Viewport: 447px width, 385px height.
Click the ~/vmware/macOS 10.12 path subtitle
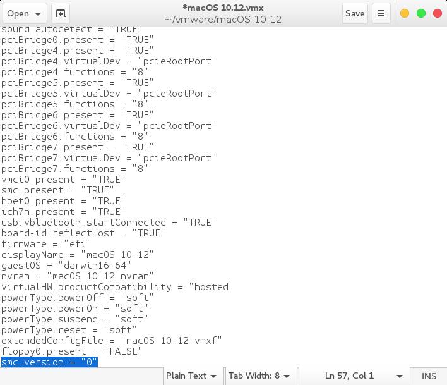tap(223, 20)
